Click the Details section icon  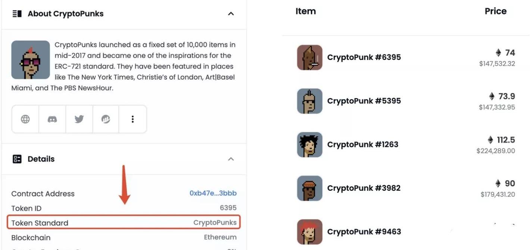pos(17,159)
